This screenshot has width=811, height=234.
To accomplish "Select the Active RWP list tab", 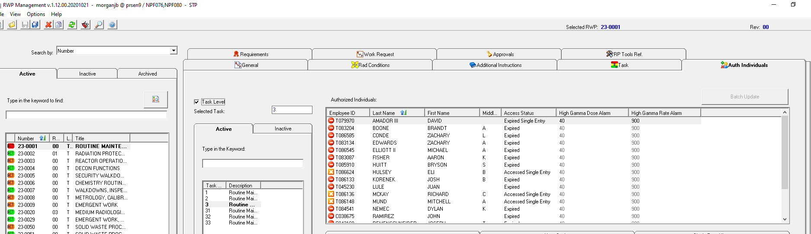I will (x=28, y=74).
